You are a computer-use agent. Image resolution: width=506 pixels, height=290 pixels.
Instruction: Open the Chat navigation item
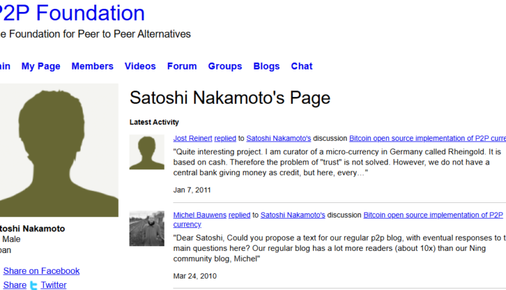[x=302, y=66]
